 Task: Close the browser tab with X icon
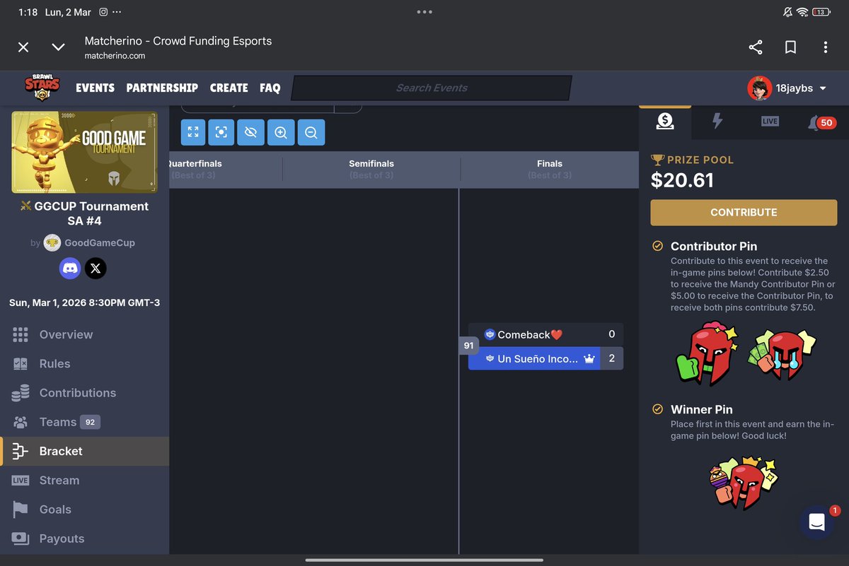tap(23, 47)
